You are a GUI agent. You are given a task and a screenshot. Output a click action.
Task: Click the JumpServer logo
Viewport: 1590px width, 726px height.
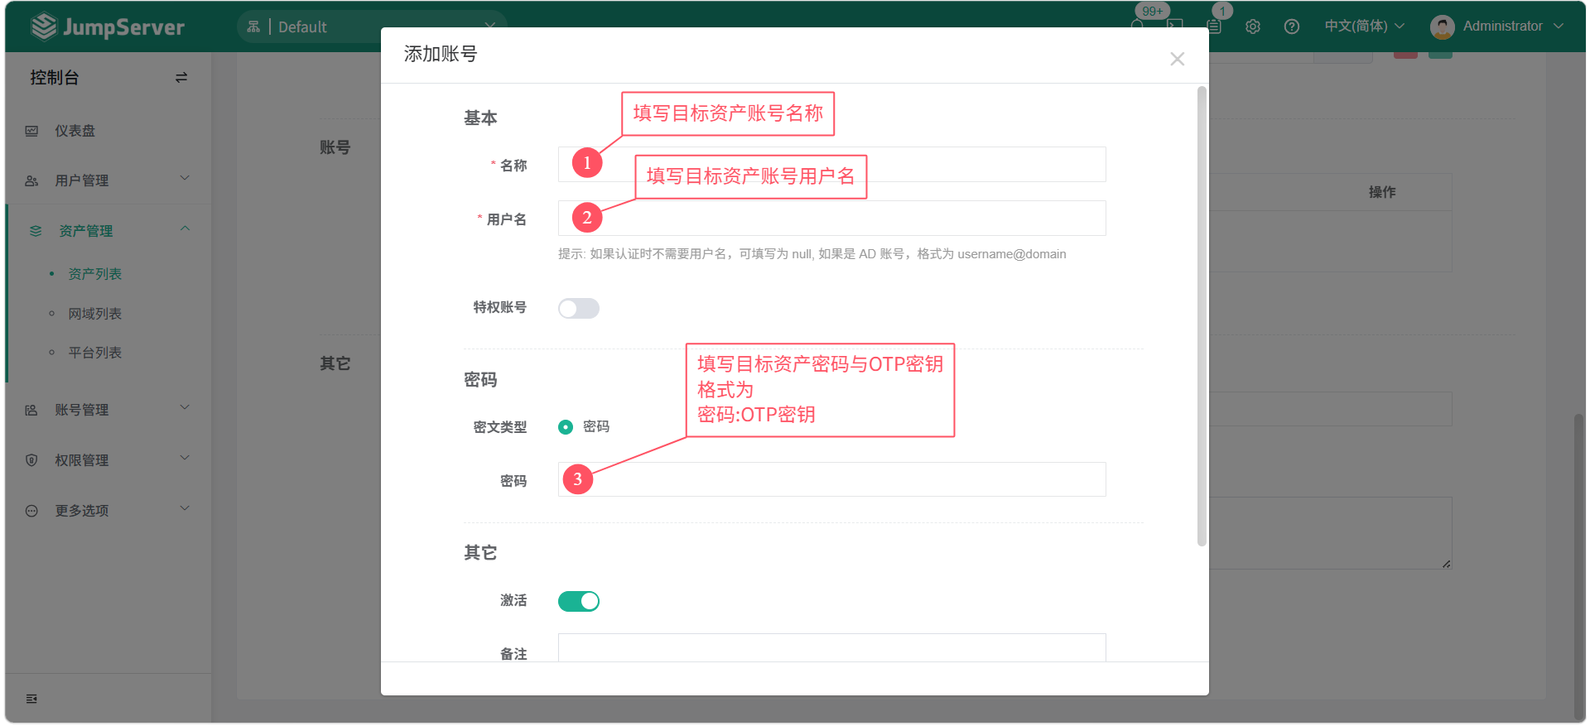108,27
